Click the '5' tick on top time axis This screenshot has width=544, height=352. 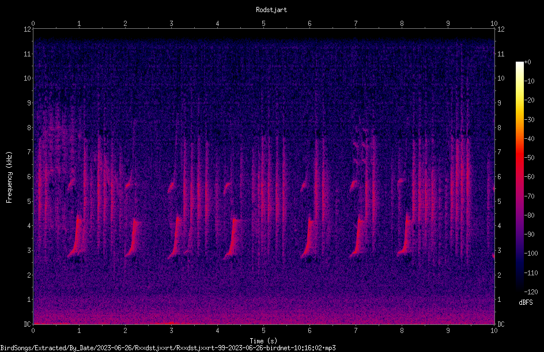tap(264, 24)
